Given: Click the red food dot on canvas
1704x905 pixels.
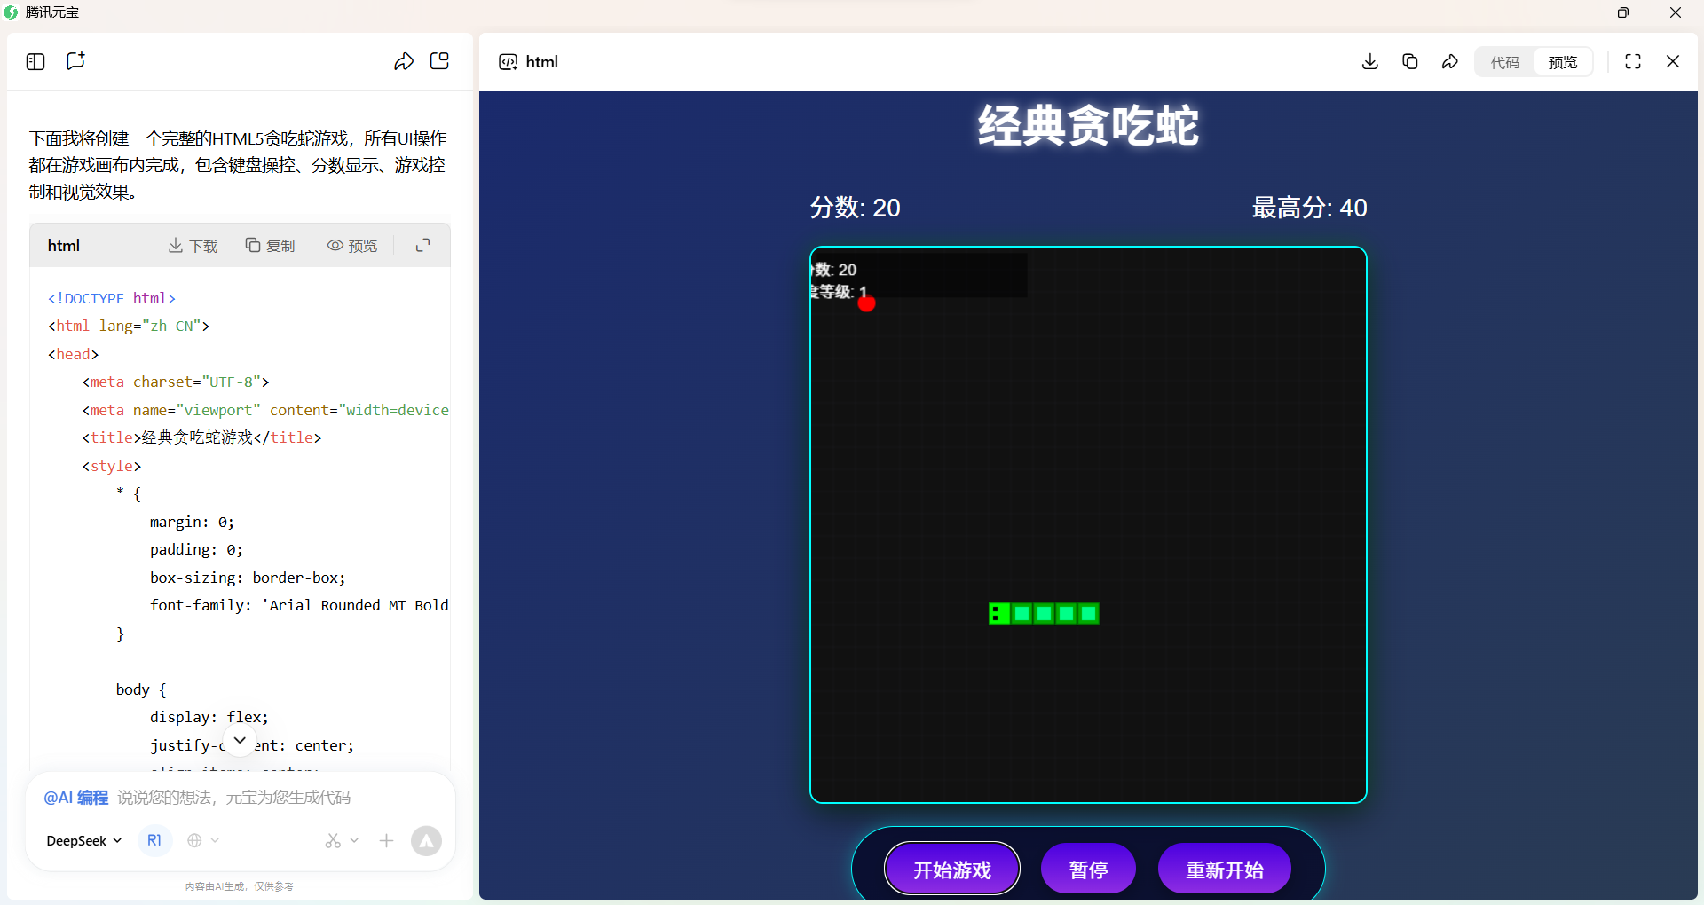Looking at the screenshot, I should tap(867, 303).
